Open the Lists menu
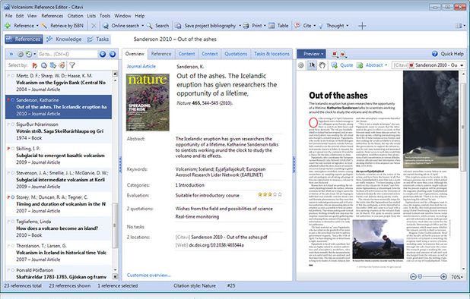Image resolution: width=470 pixels, height=299 pixels. coord(91,16)
